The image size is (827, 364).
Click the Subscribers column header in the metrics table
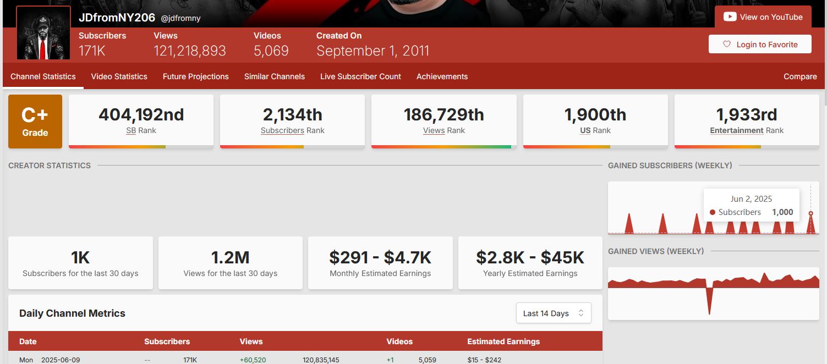pyautogui.click(x=167, y=341)
